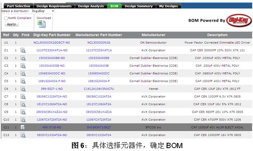
Task: Download the BOM spreadsheet file
Action: [x=41, y=24]
